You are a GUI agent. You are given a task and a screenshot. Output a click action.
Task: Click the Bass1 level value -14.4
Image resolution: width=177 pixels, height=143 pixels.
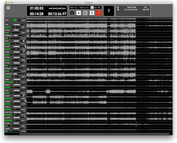[x=23, y=82]
